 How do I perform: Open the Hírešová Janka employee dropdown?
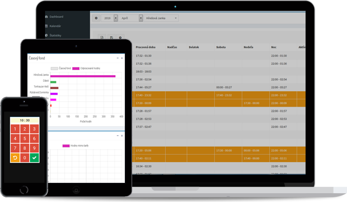point(161,18)
